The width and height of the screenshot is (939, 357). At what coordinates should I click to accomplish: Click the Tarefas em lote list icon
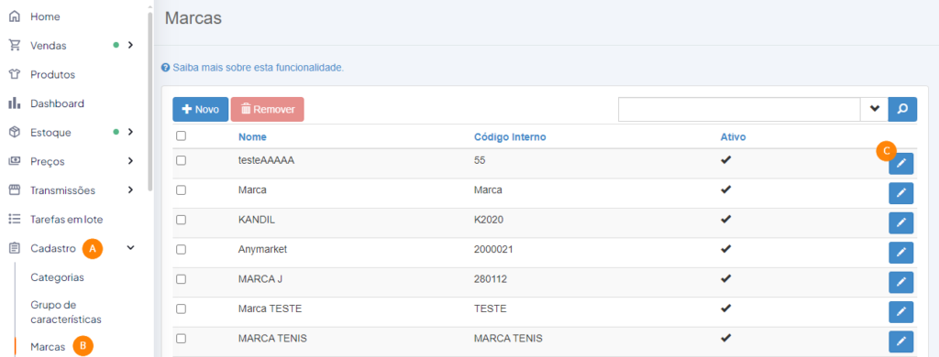(x=15, y=220)
